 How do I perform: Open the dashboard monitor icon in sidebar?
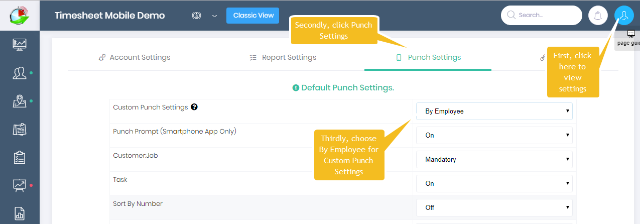click(x=20, y=44)
